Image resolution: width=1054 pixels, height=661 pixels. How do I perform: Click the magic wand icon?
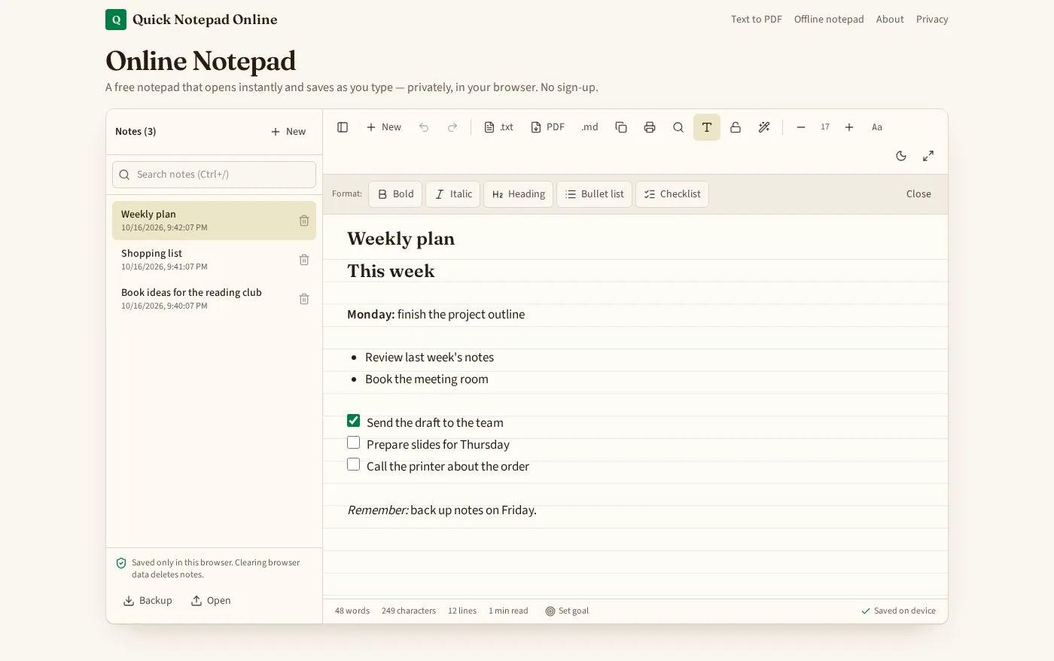(764, 127)
